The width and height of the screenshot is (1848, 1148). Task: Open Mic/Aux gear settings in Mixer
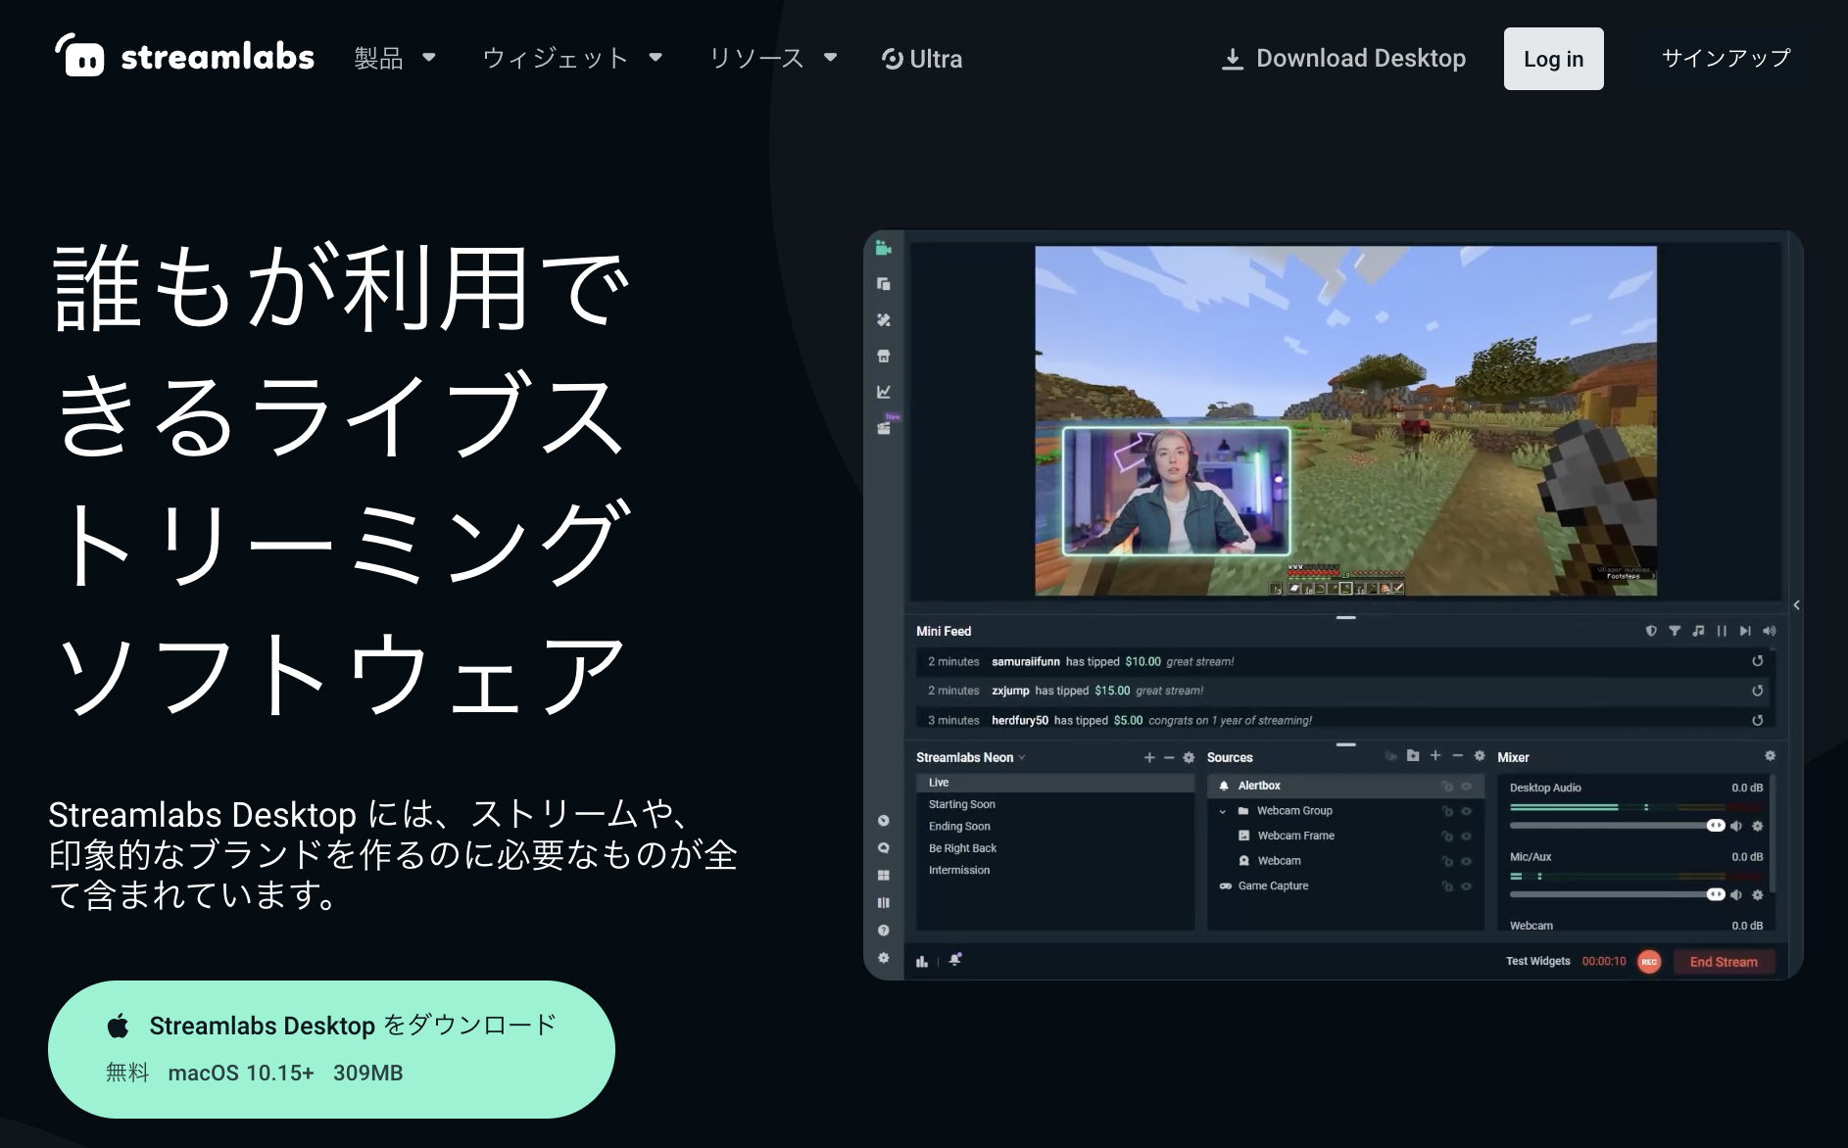click(x=1757, y=895)
